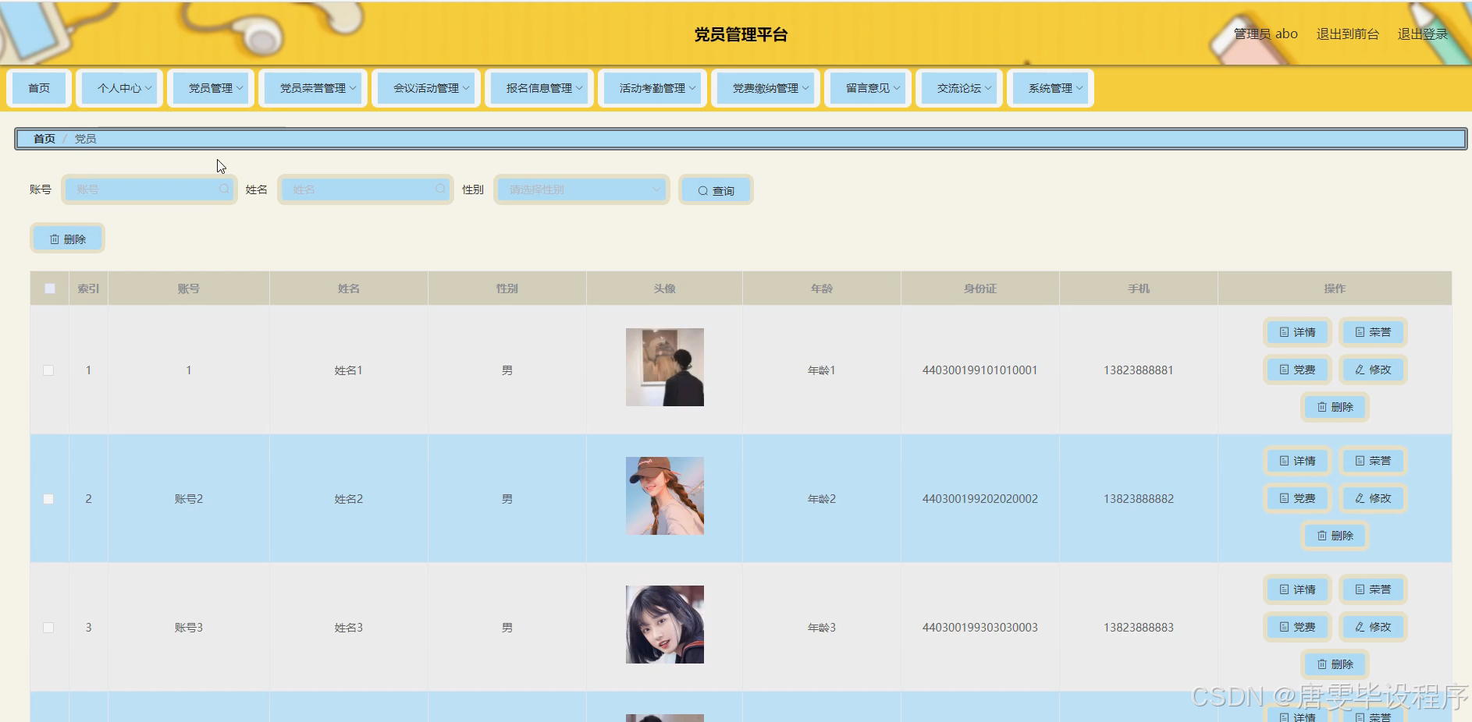
Task: Open avatar thumbnail of 姓名1
Action: coord(665,367)
